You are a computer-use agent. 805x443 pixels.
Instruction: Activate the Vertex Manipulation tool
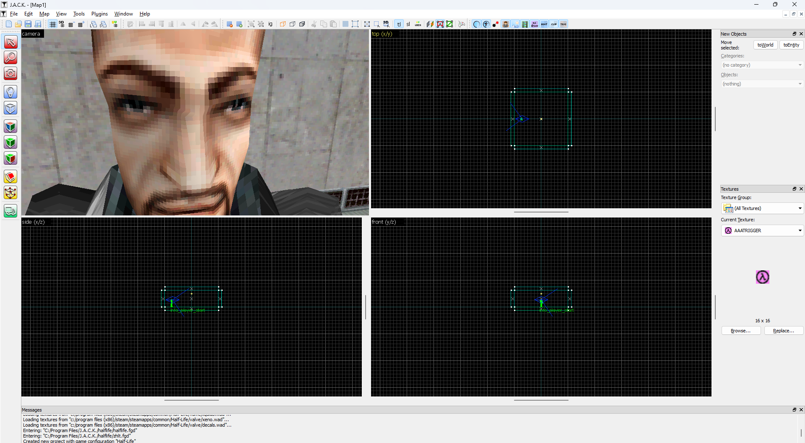10,193
